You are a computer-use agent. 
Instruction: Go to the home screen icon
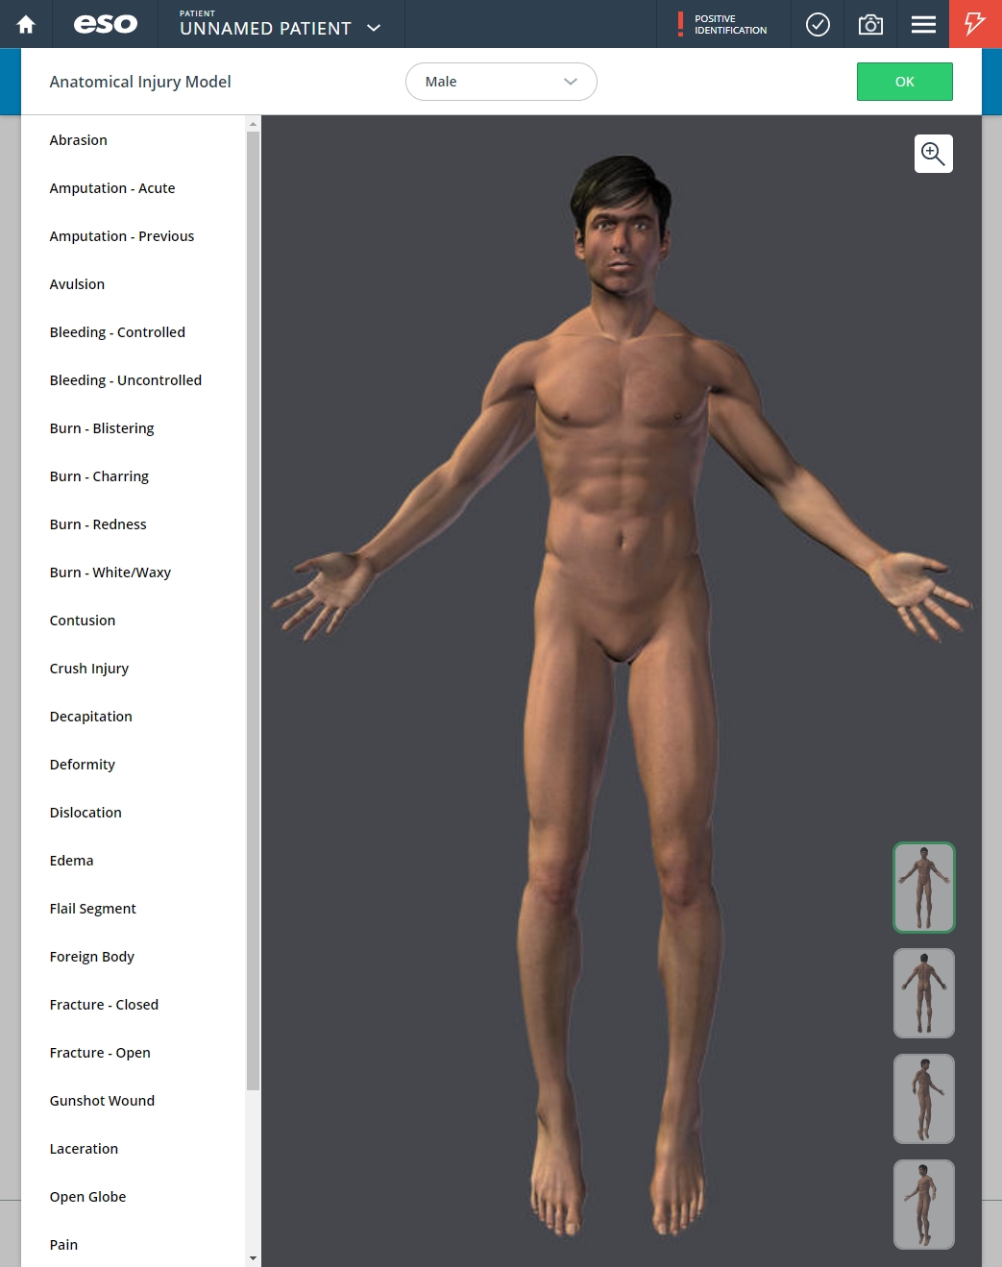point(26,24)
